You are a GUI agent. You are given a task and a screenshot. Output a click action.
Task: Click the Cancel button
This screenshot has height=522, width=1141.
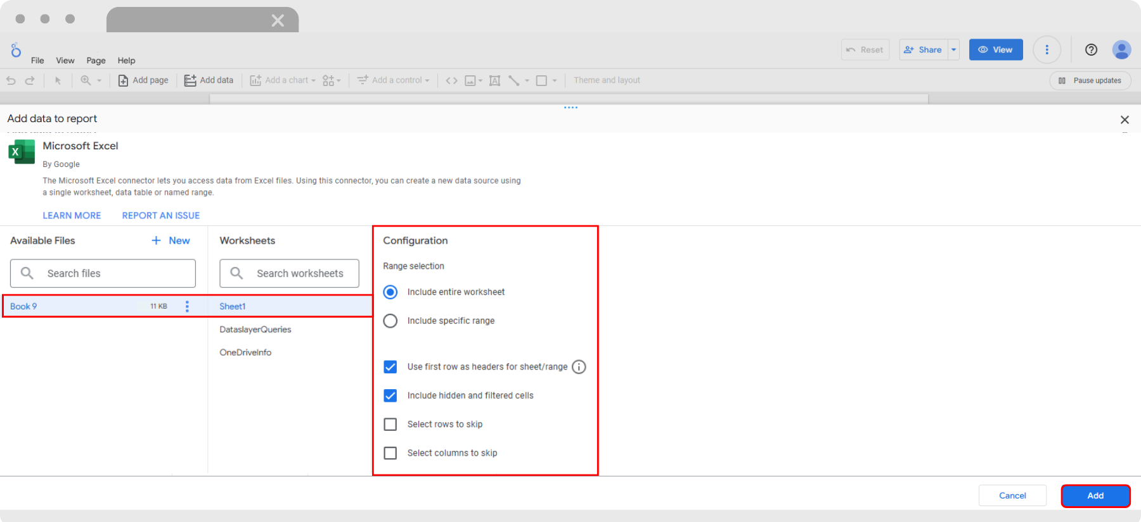[1012, 495]
